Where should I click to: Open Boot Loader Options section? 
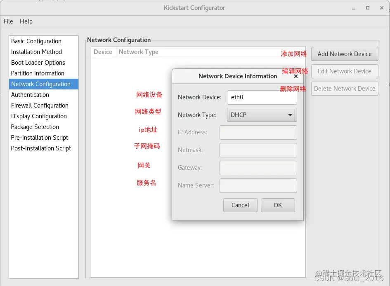coord(44,63)
